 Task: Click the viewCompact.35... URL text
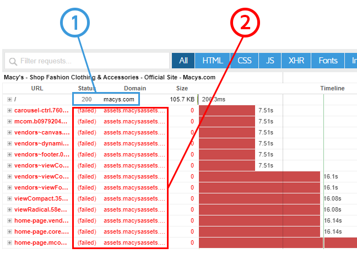(x=41, y=198)
